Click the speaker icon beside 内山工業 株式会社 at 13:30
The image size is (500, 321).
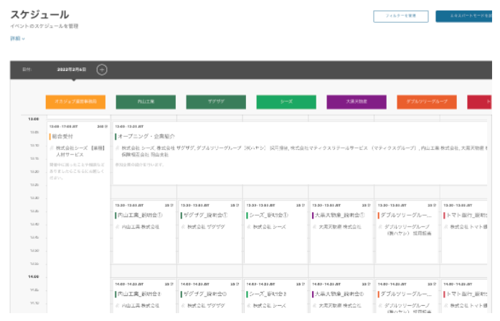(x=118, y=226)
